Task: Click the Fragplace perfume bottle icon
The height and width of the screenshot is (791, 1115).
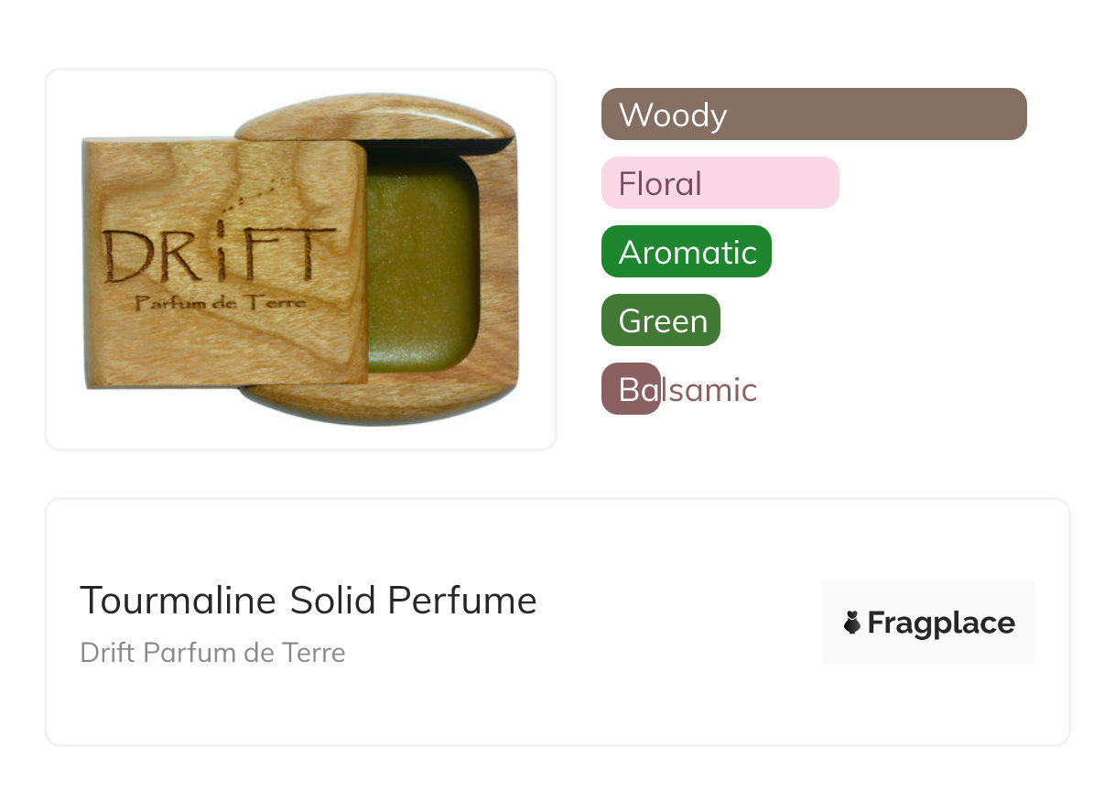Action: pyautogui.click(x=852, y=623)
